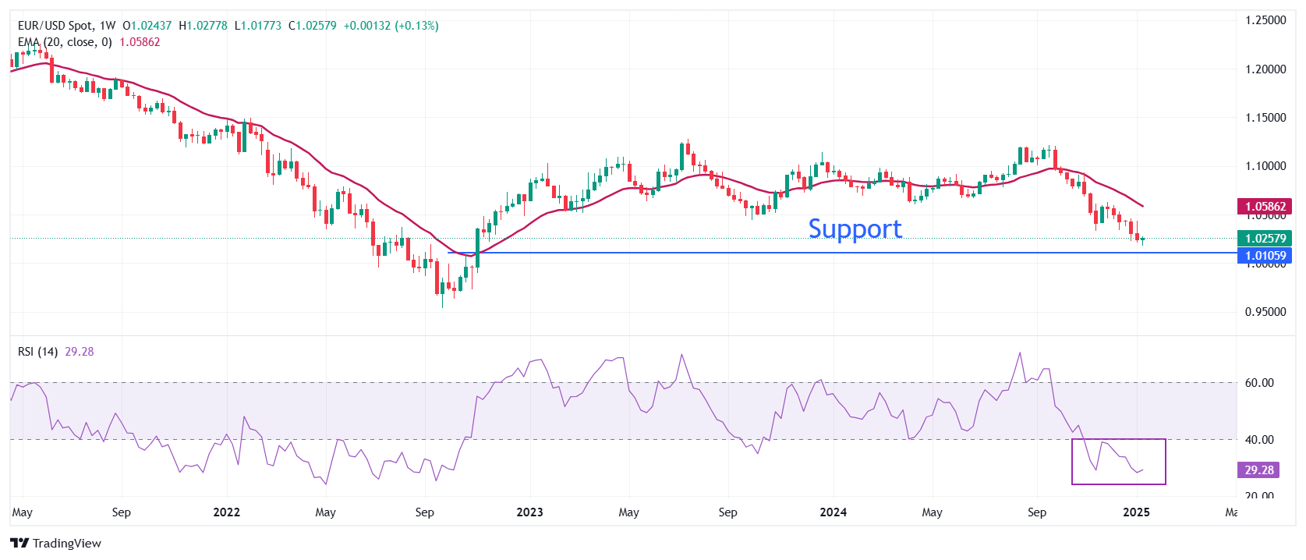1306x560 pixels.
Task: Click the purple 29.28 RSI value label
Action: point(1258,470)
